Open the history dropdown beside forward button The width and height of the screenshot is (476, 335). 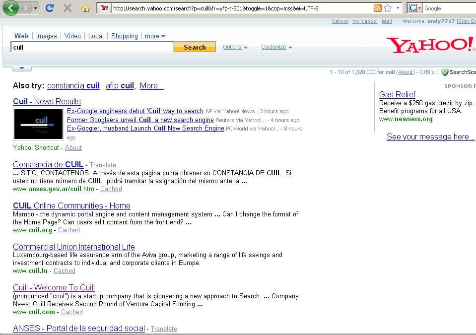(36, 8)
